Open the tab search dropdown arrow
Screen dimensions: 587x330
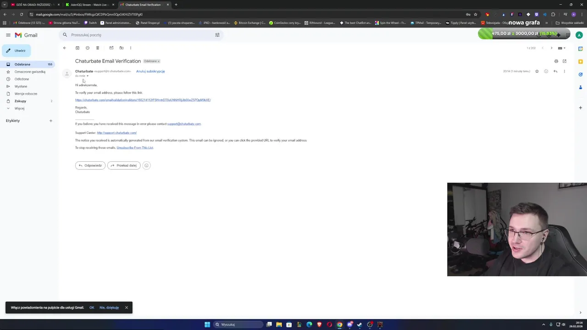pos(5,5)
